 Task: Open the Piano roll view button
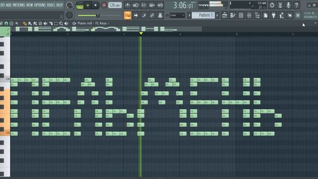[233, 15]
